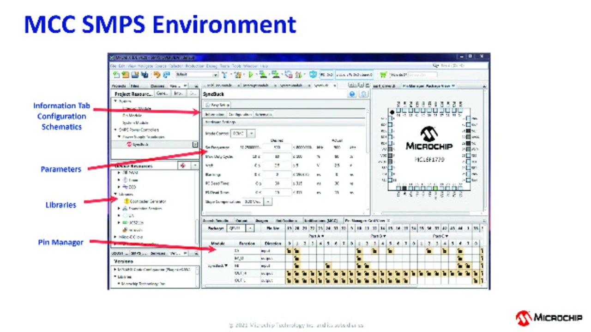Click the Max Duty Cycle desired value field
The image size is (591, 332).
tap(277, 157)
